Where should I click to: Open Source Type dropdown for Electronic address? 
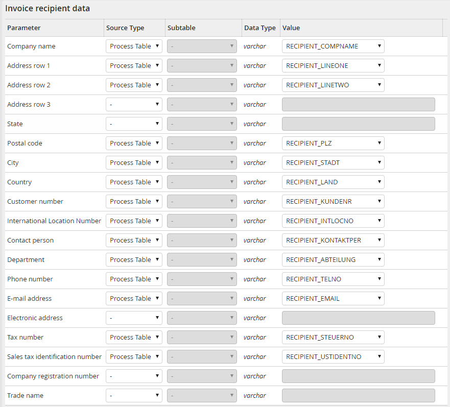point(134,318)
